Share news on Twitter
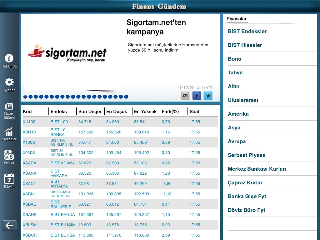This screenshot has height=240, width=320. [x=208, y=96]
